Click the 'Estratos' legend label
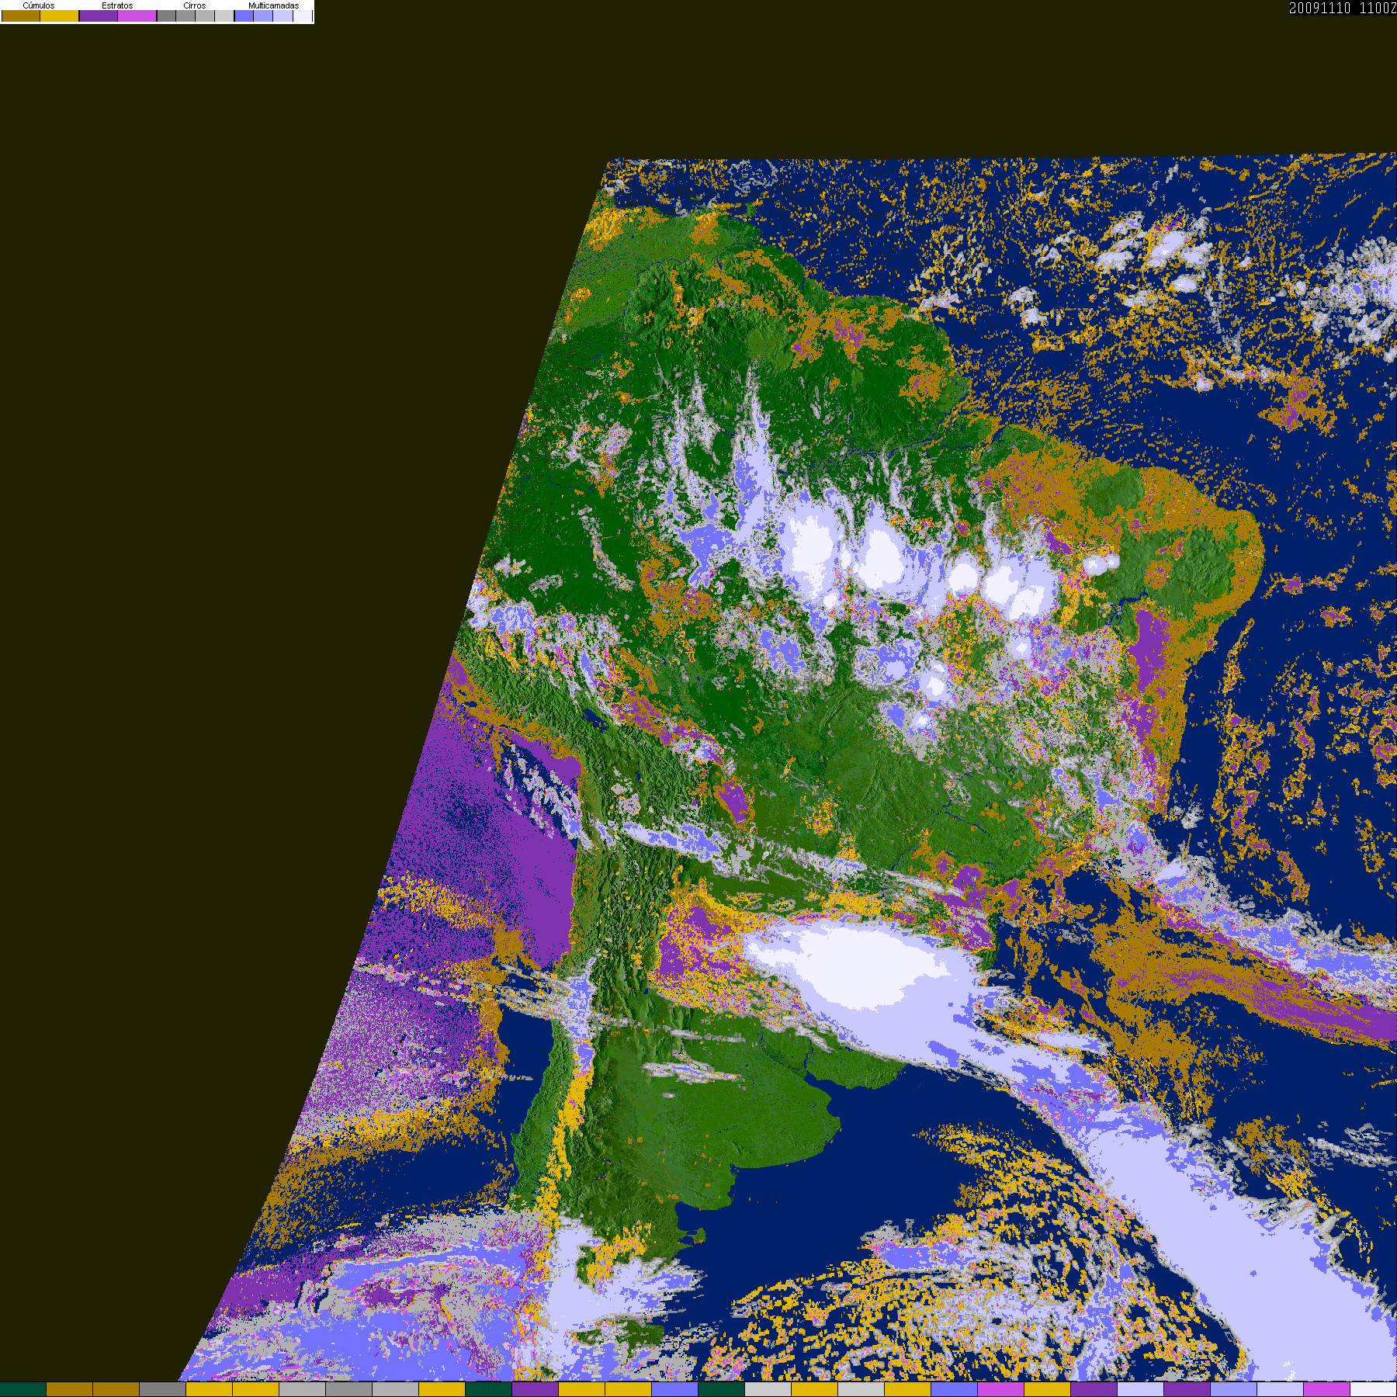Viewport: 1397px width, 1397px height. [117, 5]
